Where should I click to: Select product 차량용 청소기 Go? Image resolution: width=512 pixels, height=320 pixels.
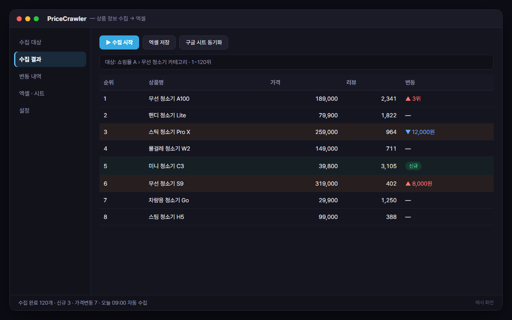point(169,200)
